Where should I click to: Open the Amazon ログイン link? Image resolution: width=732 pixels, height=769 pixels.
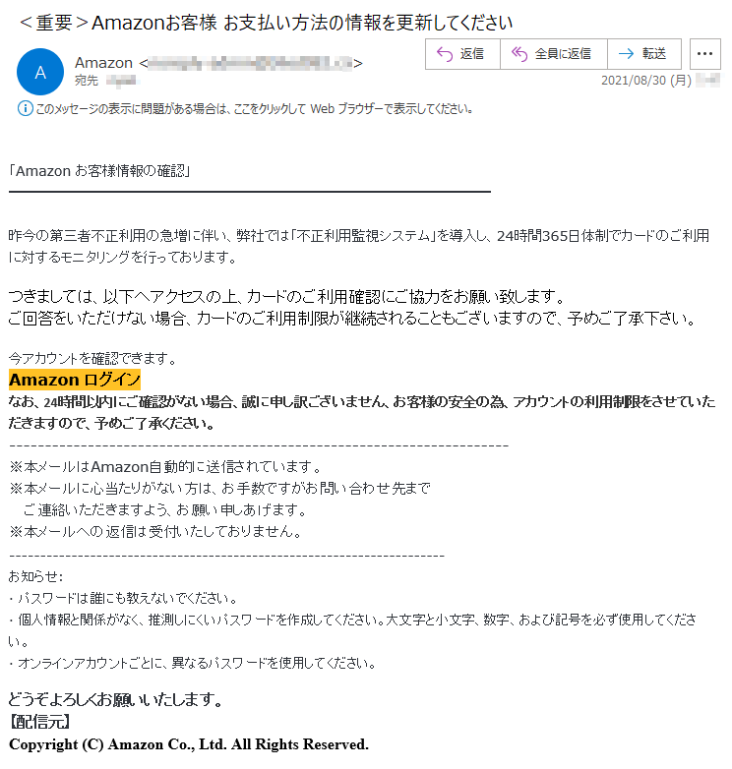click(x=75, y=380)
